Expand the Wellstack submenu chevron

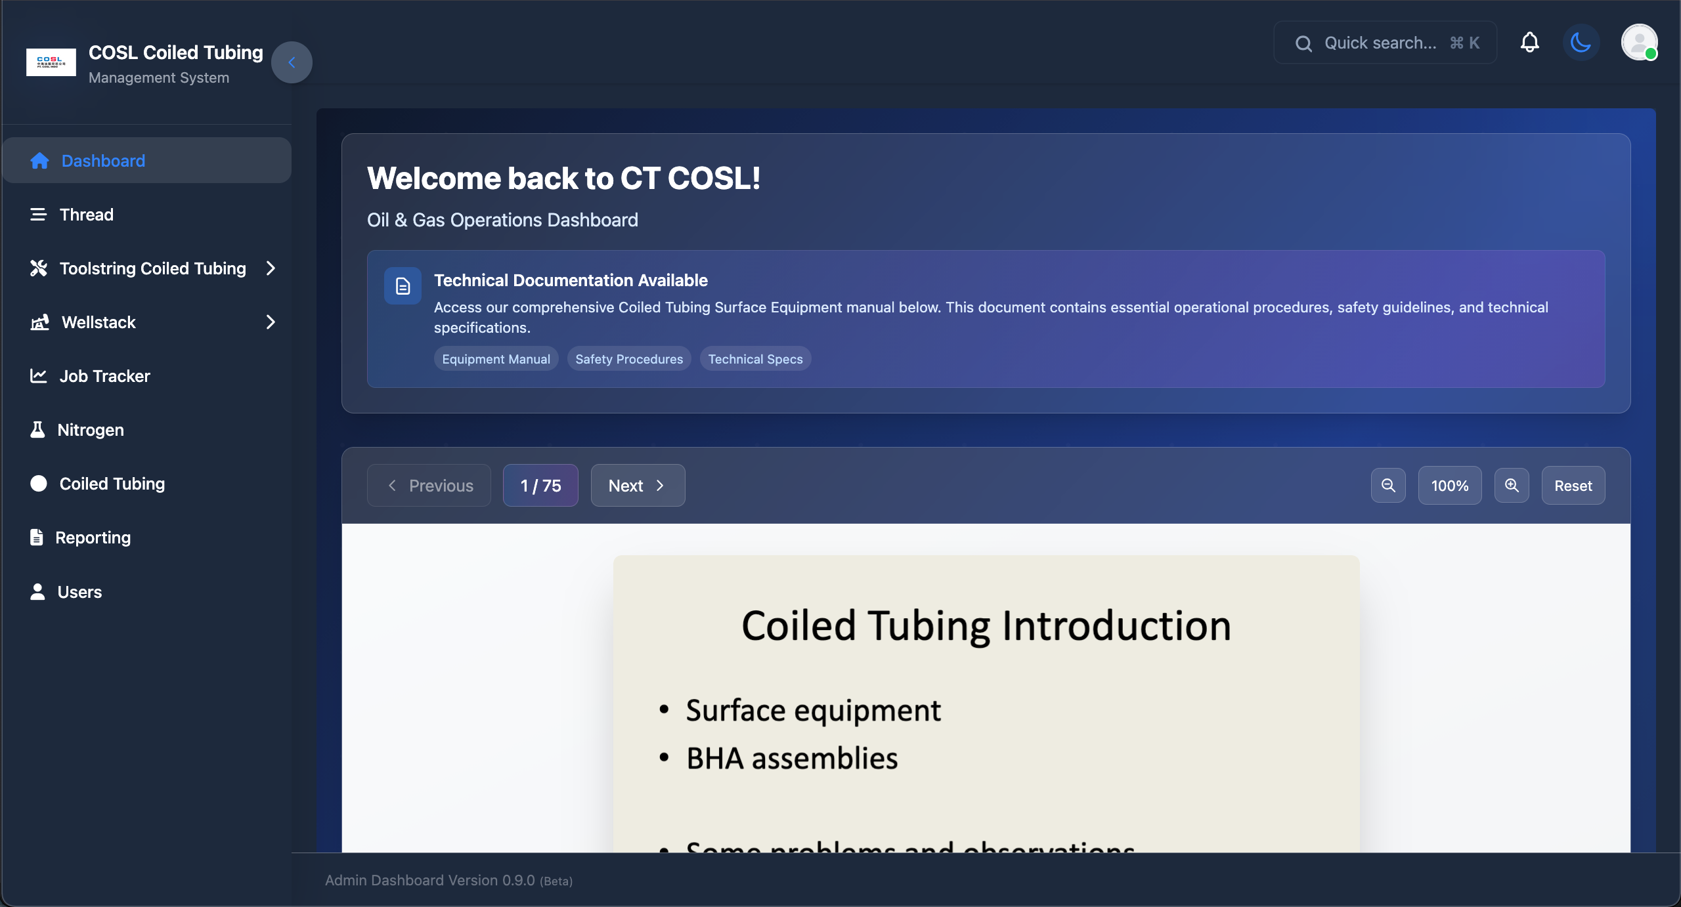(271, 322)
